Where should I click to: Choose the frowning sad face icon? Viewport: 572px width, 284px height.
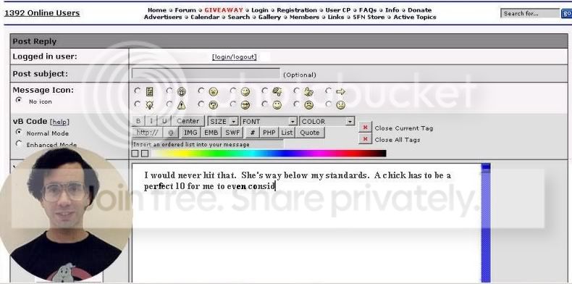pyautogui.click(x=308, y=105)
